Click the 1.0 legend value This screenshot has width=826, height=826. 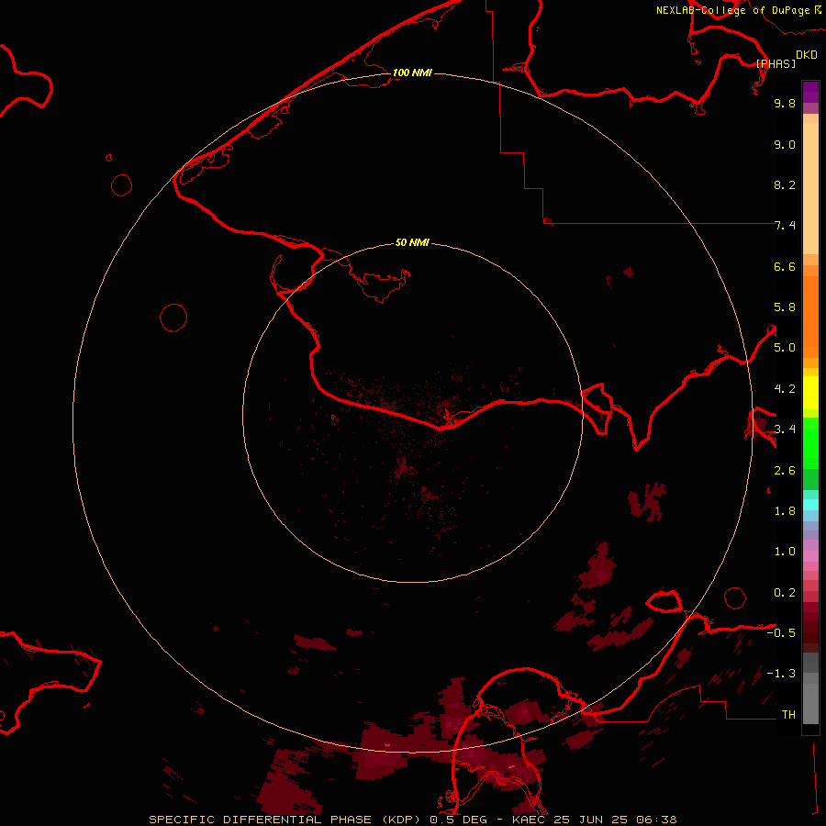click(x=785, y=552)
